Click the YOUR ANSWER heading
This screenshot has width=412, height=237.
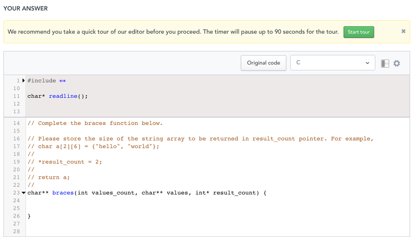[x=25, y=8]
